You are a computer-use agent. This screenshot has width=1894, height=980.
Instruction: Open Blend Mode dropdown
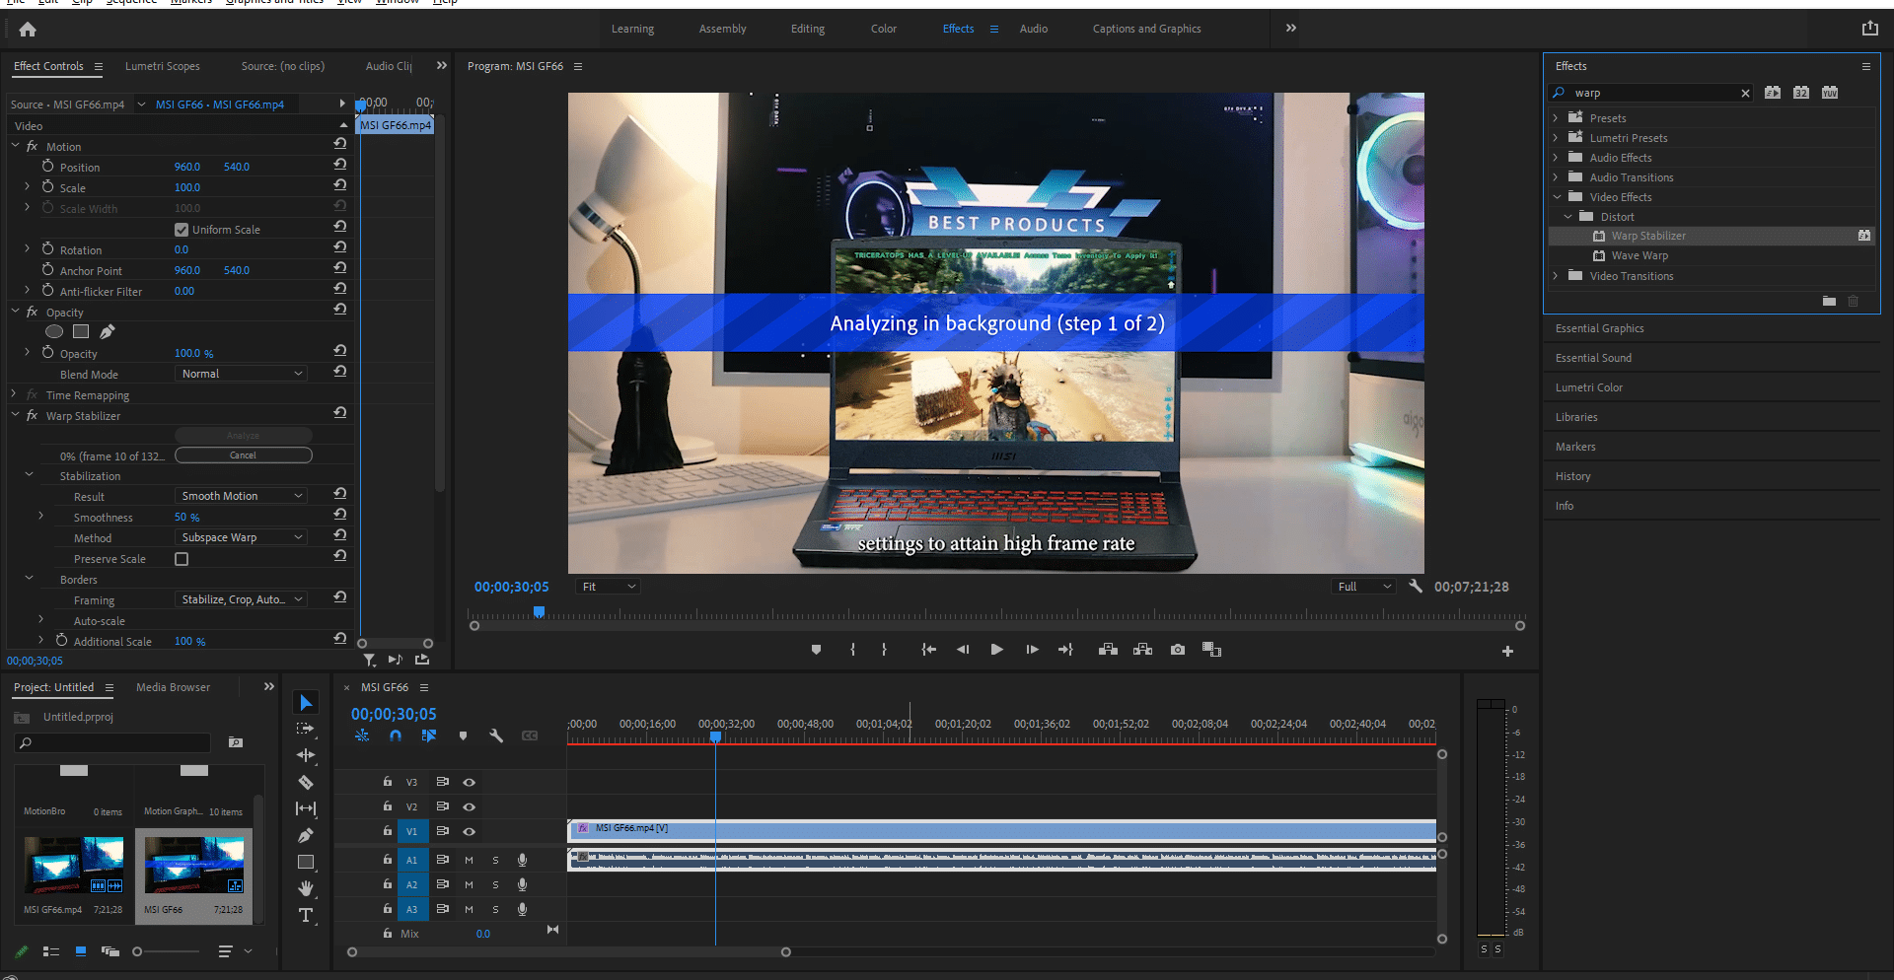tap(242, 374)
